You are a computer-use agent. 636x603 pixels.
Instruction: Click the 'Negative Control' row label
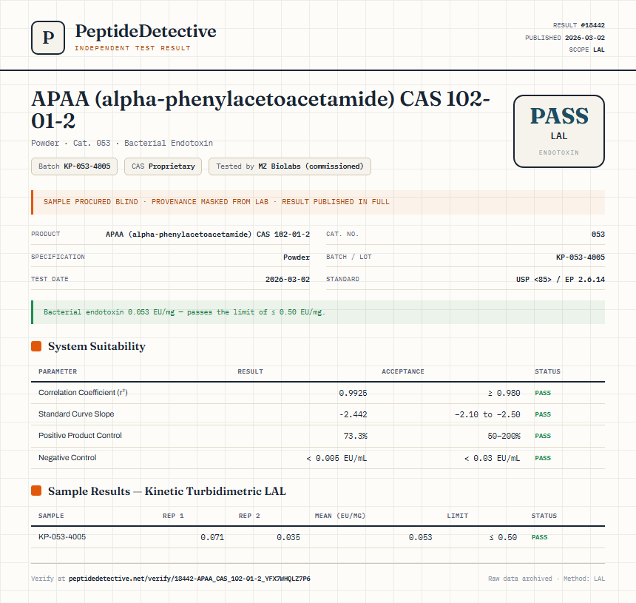click(67, 458)
